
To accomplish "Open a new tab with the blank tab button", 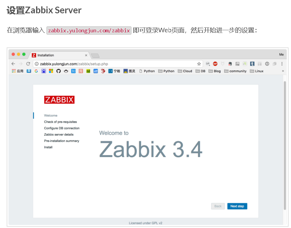I will [95, 56].
